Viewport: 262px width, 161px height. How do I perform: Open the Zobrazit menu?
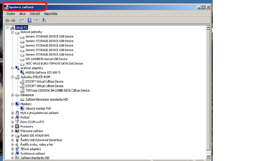35,14
